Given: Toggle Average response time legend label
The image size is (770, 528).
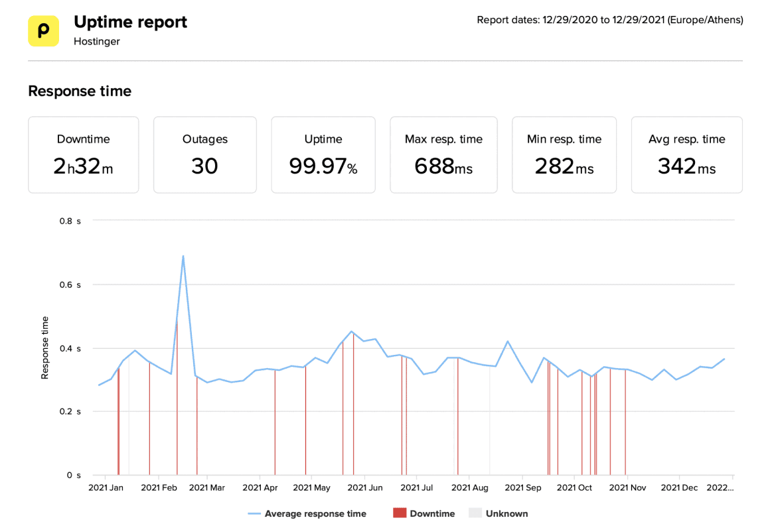Looking at the screenshot, I should 315,513.
